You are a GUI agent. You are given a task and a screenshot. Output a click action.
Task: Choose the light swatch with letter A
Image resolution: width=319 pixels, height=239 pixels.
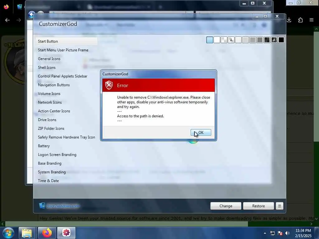click(x=231, y=40)
